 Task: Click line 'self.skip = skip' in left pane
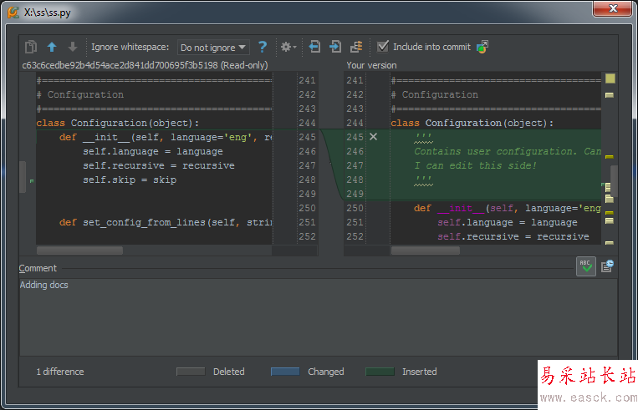point(130,180)
